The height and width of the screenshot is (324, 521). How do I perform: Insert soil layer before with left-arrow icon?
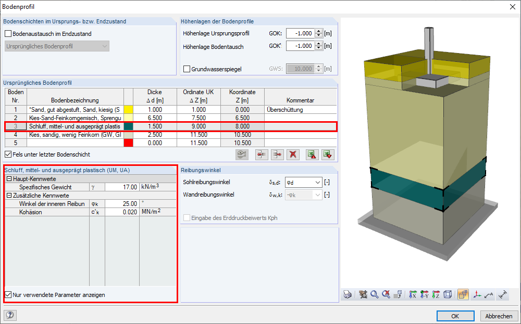[x=262, y=154]
